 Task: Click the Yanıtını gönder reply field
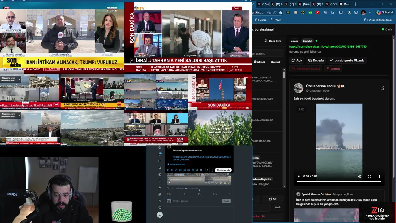point(180,201)
